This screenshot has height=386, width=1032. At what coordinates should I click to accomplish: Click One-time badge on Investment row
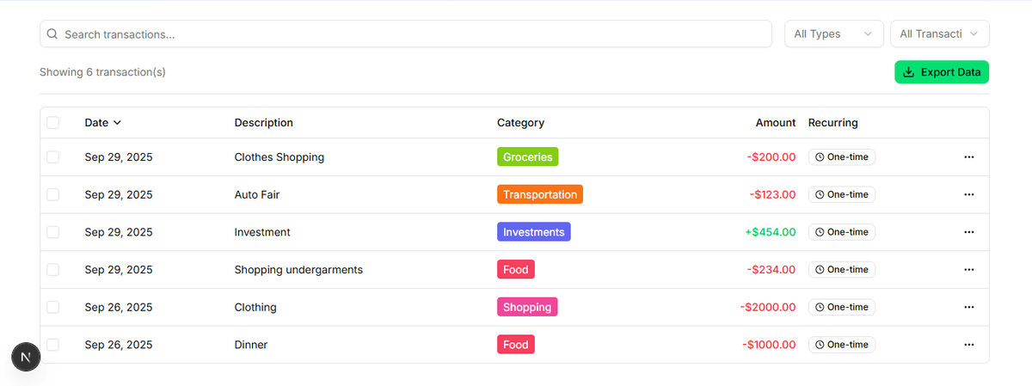[x=842, y=232]
